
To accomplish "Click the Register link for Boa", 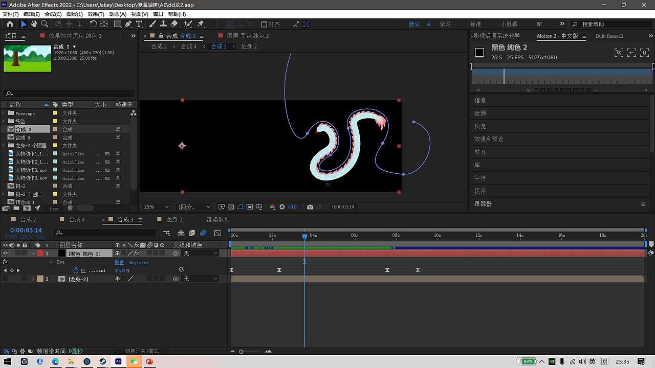I will coord(139,262).
